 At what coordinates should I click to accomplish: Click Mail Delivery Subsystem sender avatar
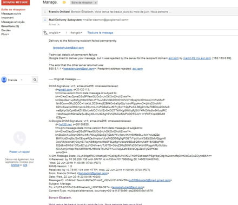coord(45,20)
